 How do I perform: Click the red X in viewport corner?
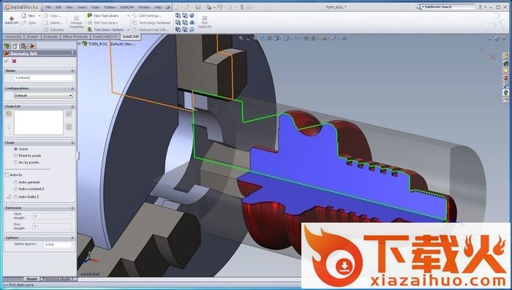[492, 57]
